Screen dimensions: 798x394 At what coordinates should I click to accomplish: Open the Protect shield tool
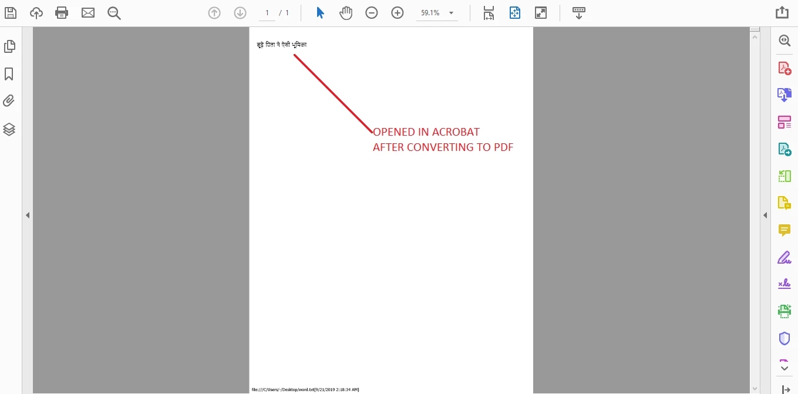[784, 338]
